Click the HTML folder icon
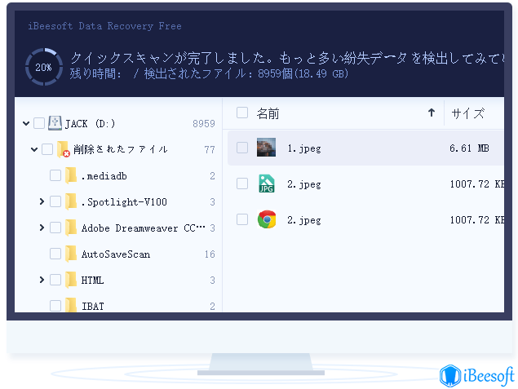Image resolution: width=518 pixels, height=389 pixels. tap(71, 280)
